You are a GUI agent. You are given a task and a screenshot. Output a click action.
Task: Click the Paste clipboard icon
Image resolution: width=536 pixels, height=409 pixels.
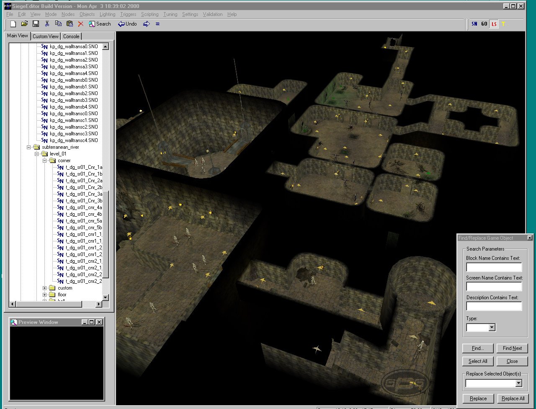(x=70, y=24)
